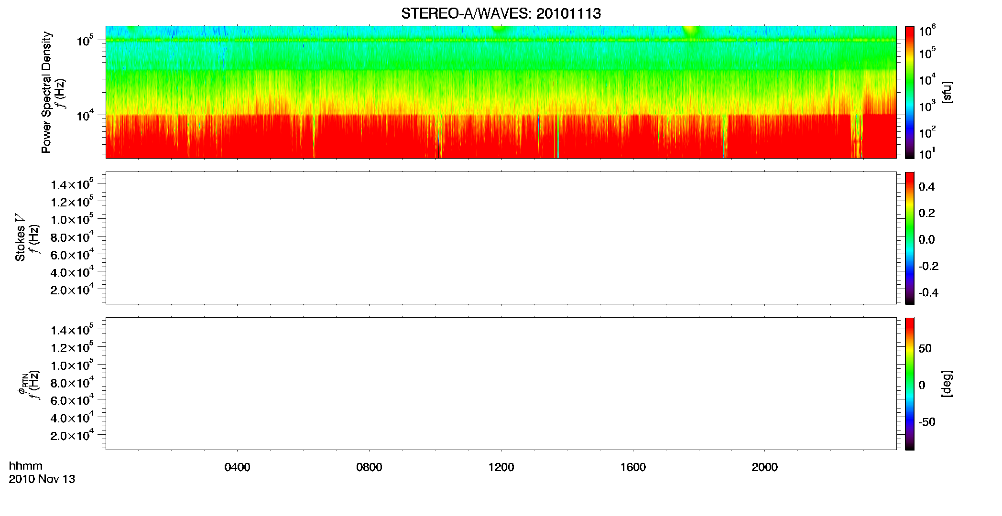Click the "-0.2" label on the Stokes V color bar

point(928,266)
